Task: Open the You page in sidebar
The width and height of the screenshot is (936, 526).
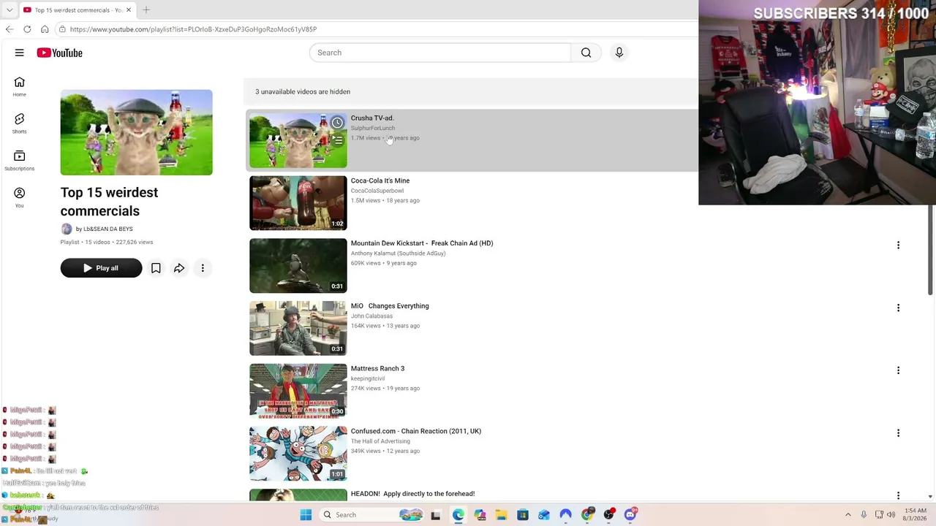Action: point(20,197)
